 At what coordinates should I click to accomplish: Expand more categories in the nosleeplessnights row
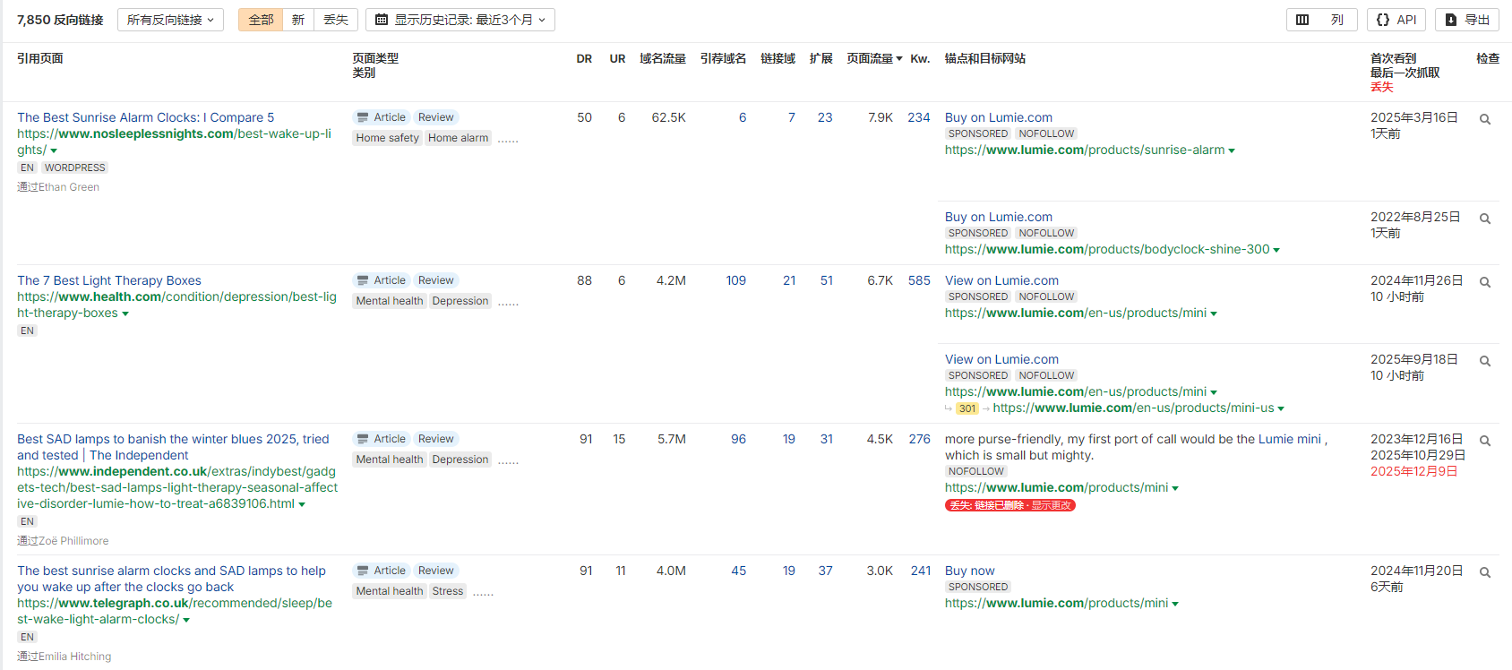pos(508,140)
